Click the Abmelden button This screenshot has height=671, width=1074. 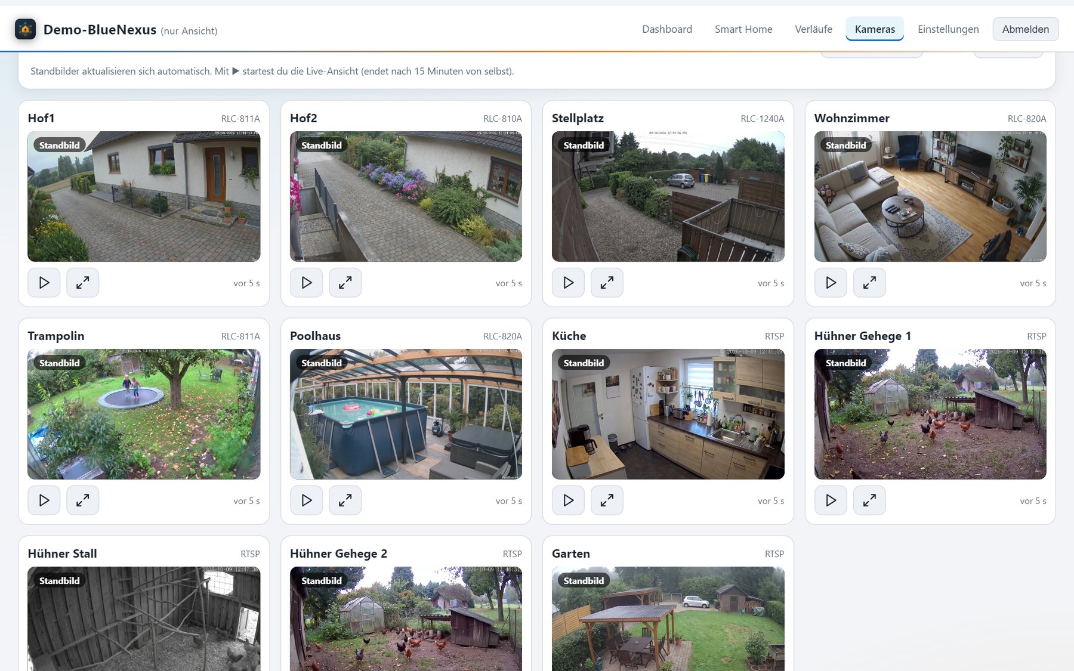[x=1026, y=29]
